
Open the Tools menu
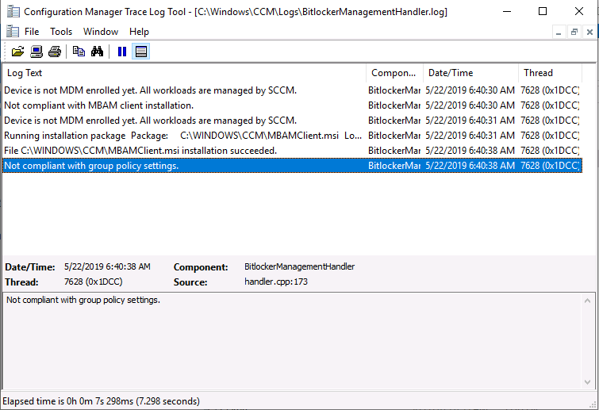pos(61,32)
